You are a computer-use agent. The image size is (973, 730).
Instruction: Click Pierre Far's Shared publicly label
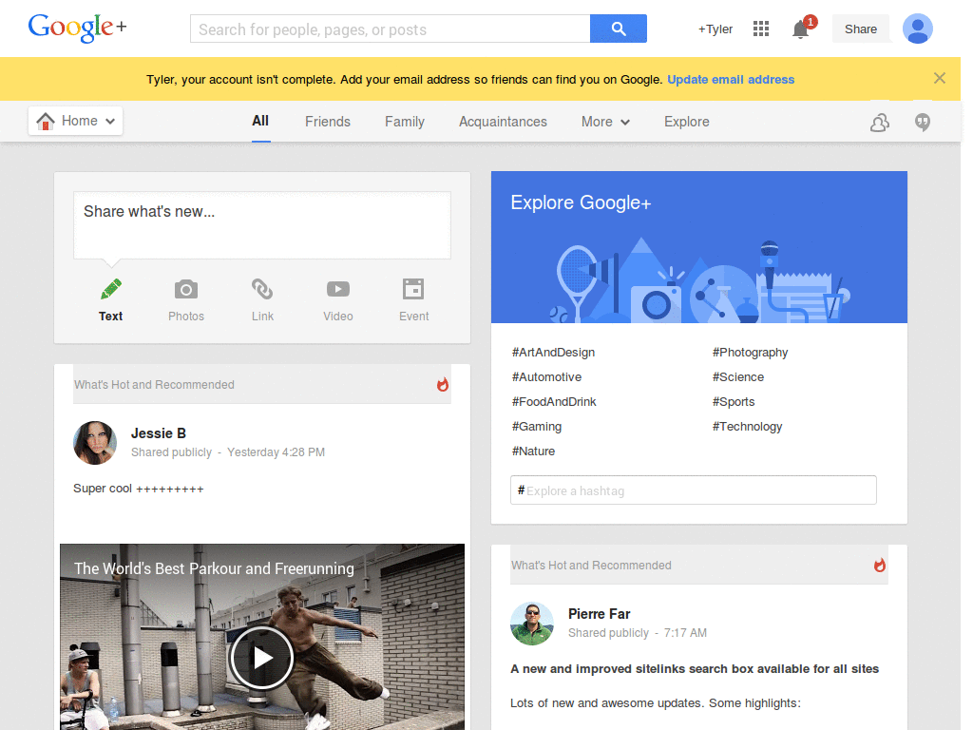608,633
